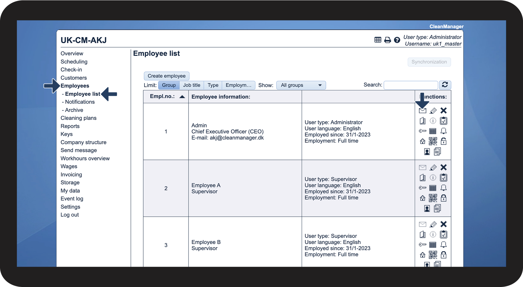Open Settings in the sidebar

pos(70,207)
